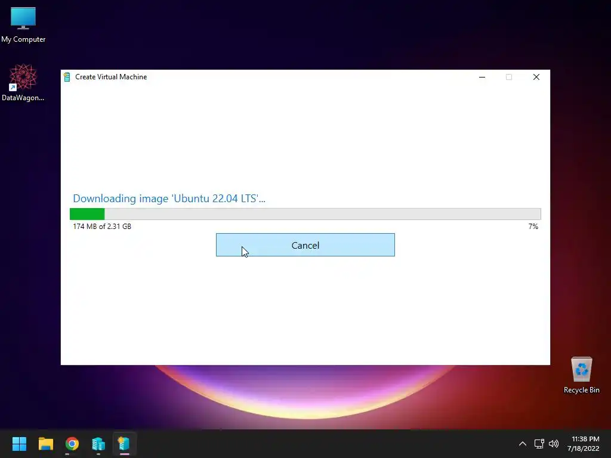Screen dimensions: 611x458
Task: Click the '174 MB of 2.31 GB' text
Action: [x=102, y=226]
